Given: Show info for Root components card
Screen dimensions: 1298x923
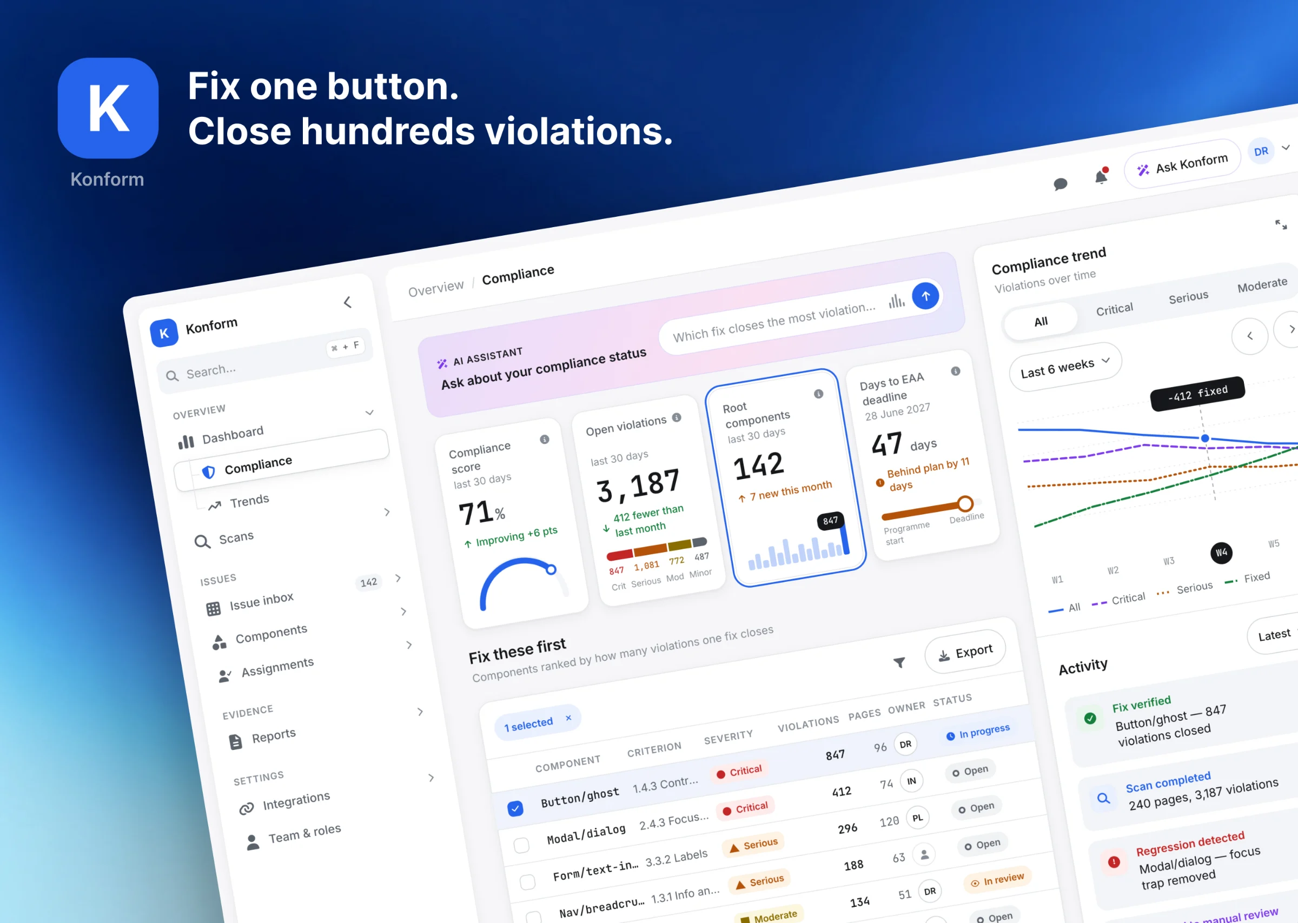Looking at the screenshot, I should coord(818,394).
